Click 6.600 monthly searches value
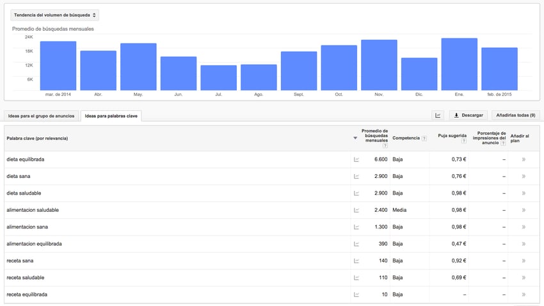Viewport: 544px width, 306px height. click(381, 159)
